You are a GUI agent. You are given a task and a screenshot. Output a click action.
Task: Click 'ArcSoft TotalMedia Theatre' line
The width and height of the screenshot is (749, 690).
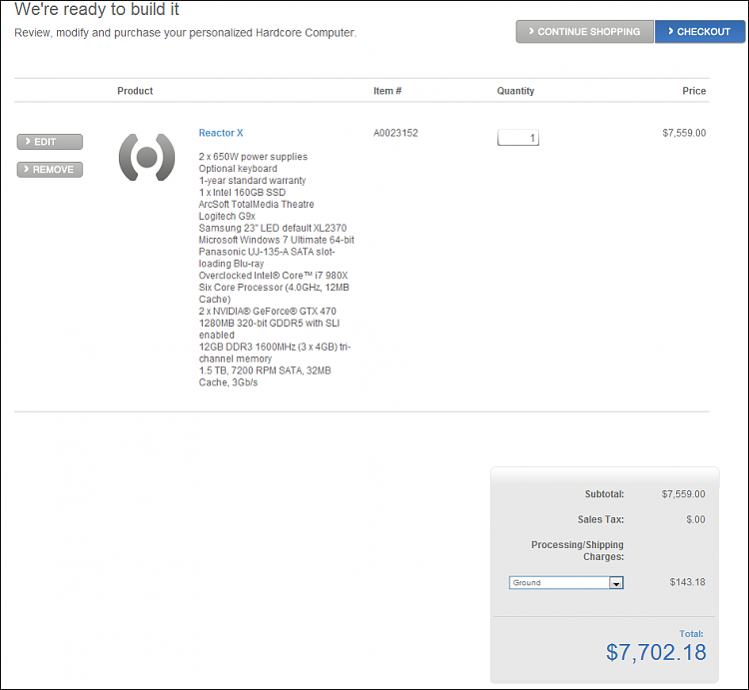[x=257, y=205]
